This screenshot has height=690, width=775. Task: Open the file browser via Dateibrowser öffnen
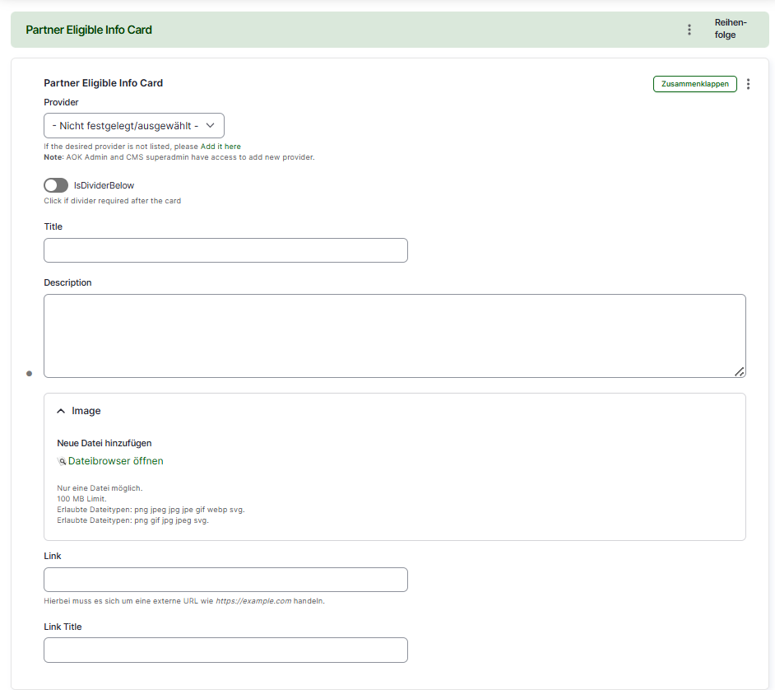pyautogui.click(x=115, y=461)
